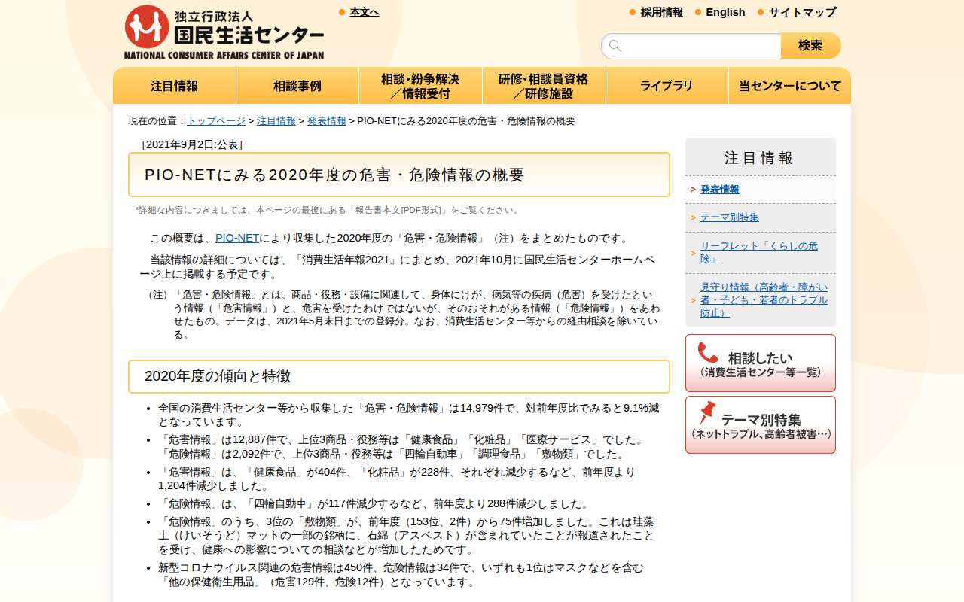This screenshot has width=964, height=602.
Task: Open the サイトマップ link
Action: pyautogui.click(x=802, y=12)
